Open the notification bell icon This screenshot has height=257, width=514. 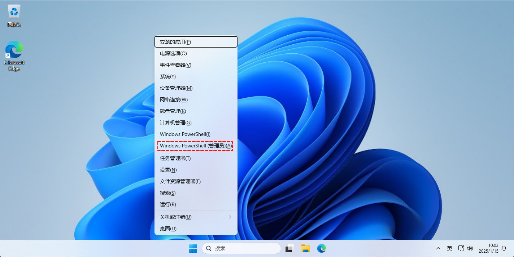[x=504, y=248]
